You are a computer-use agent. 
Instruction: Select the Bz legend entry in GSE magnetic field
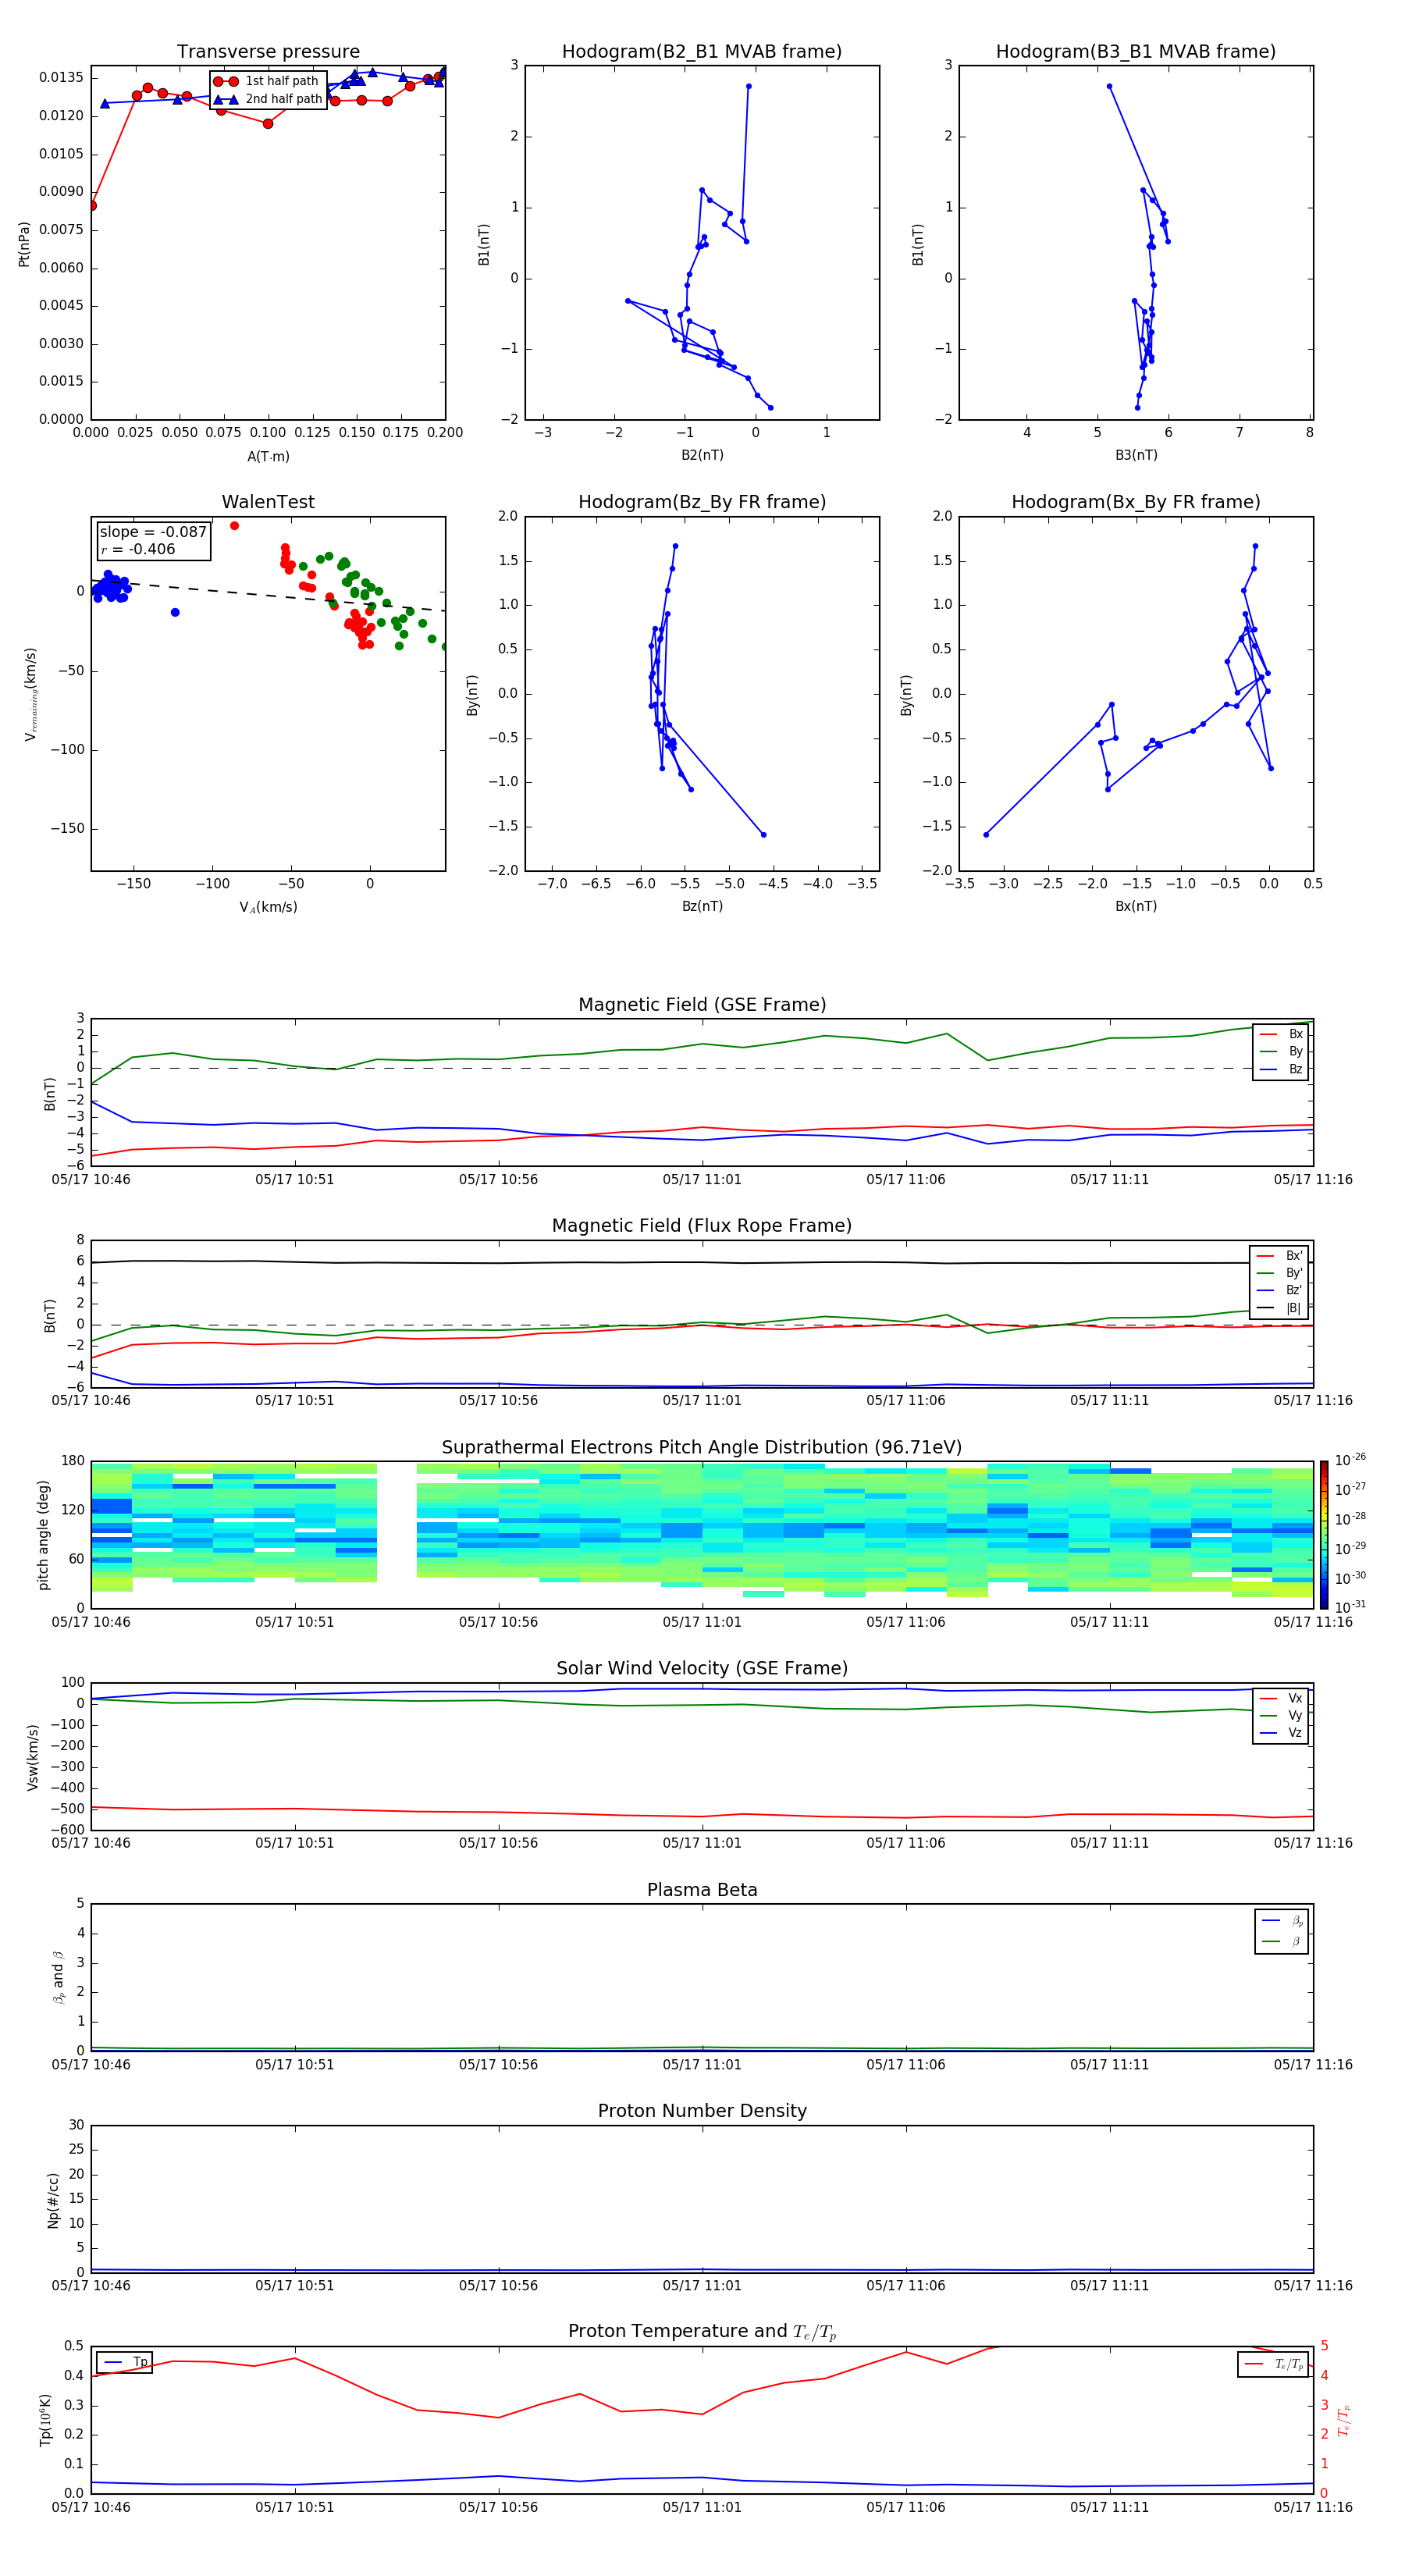(1281, 1069)
